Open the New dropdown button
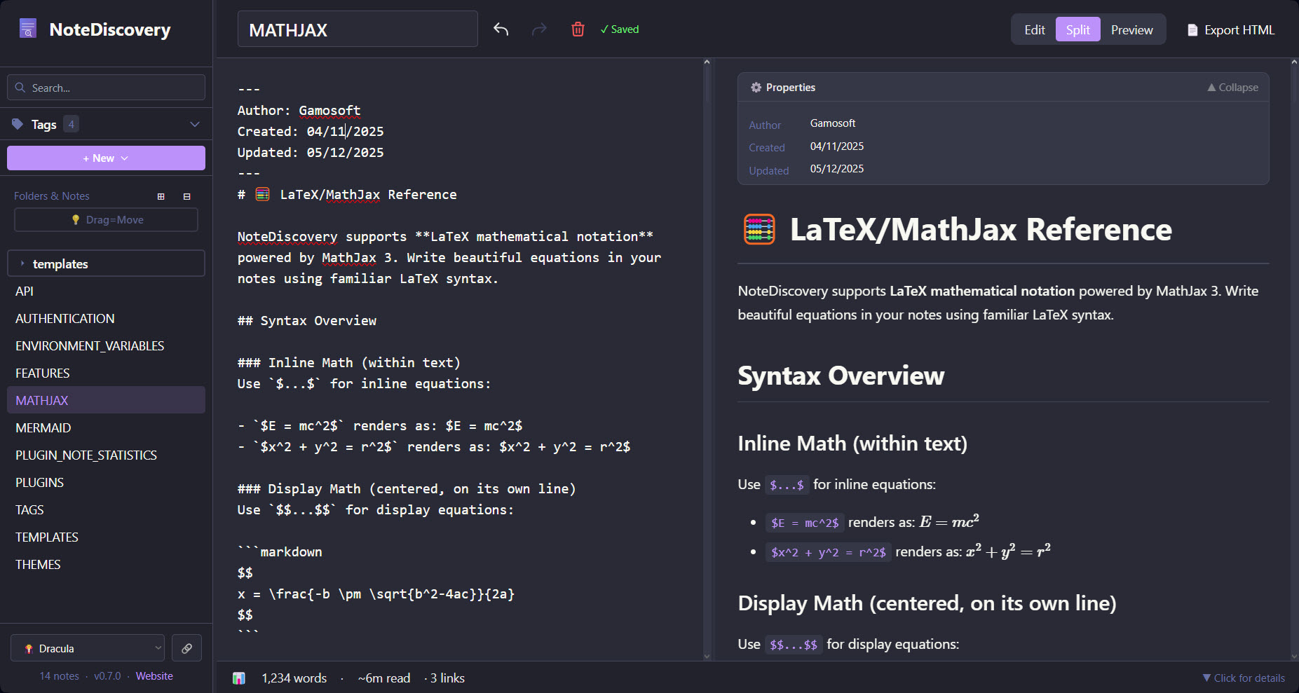The width and height of the screenshot is (1299, 693). coord(106,158)
